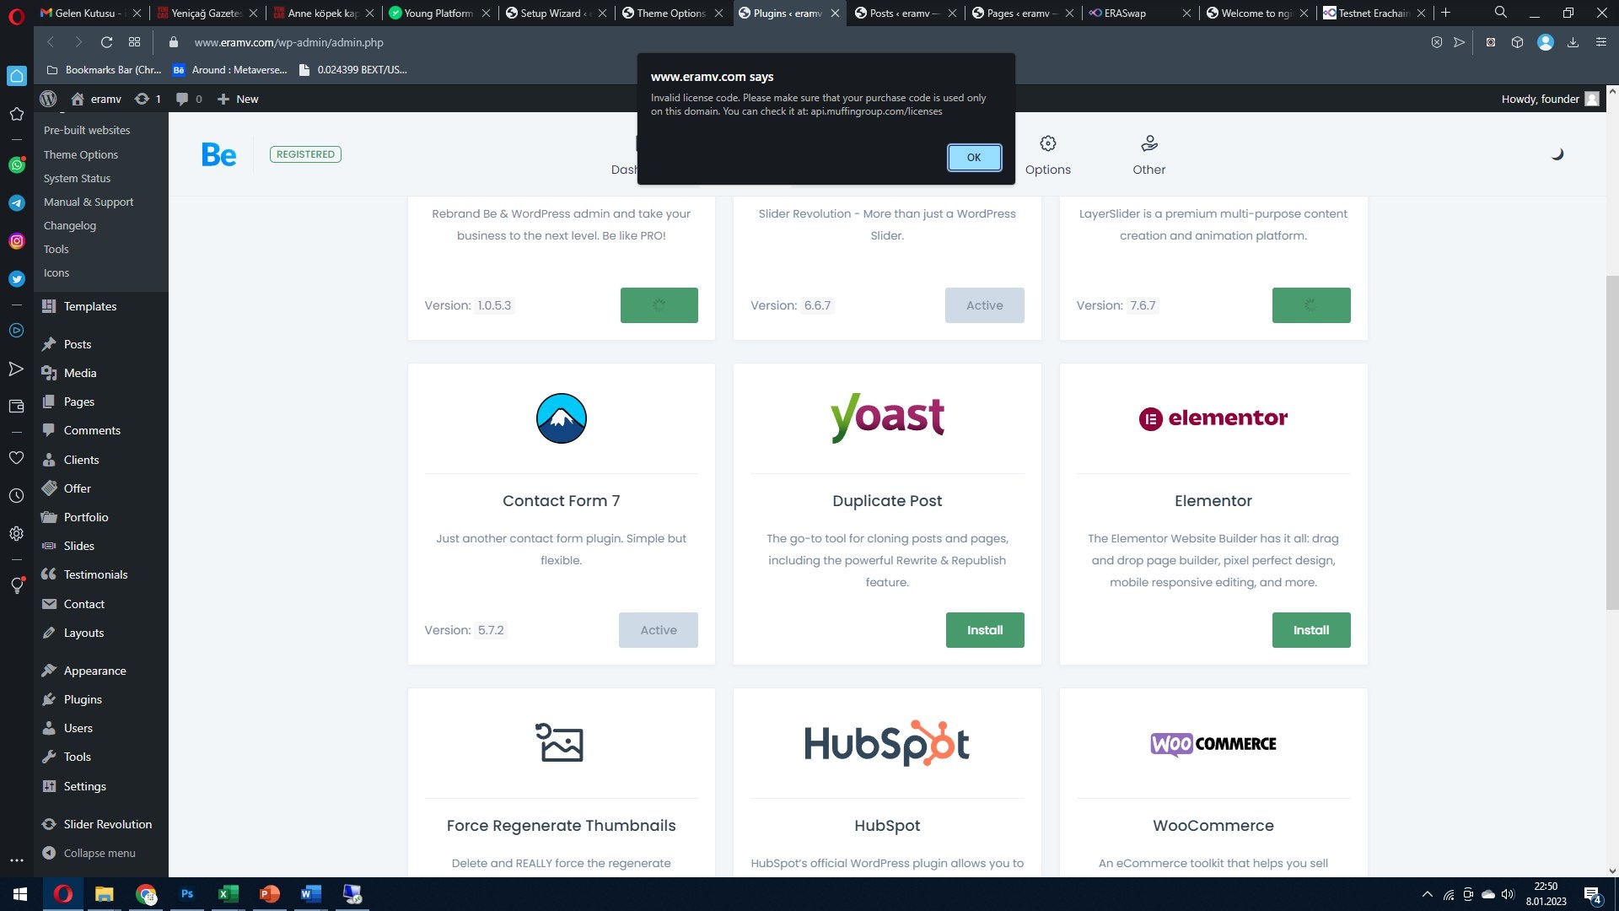Open Theme Options in sidebar

click(81, 155)
